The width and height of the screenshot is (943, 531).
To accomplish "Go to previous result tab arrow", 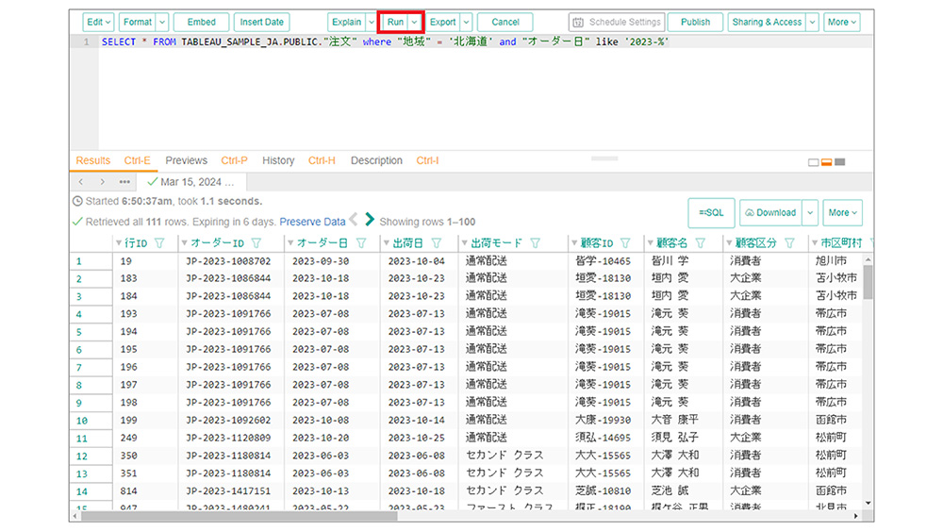I will tap(81, 182).
